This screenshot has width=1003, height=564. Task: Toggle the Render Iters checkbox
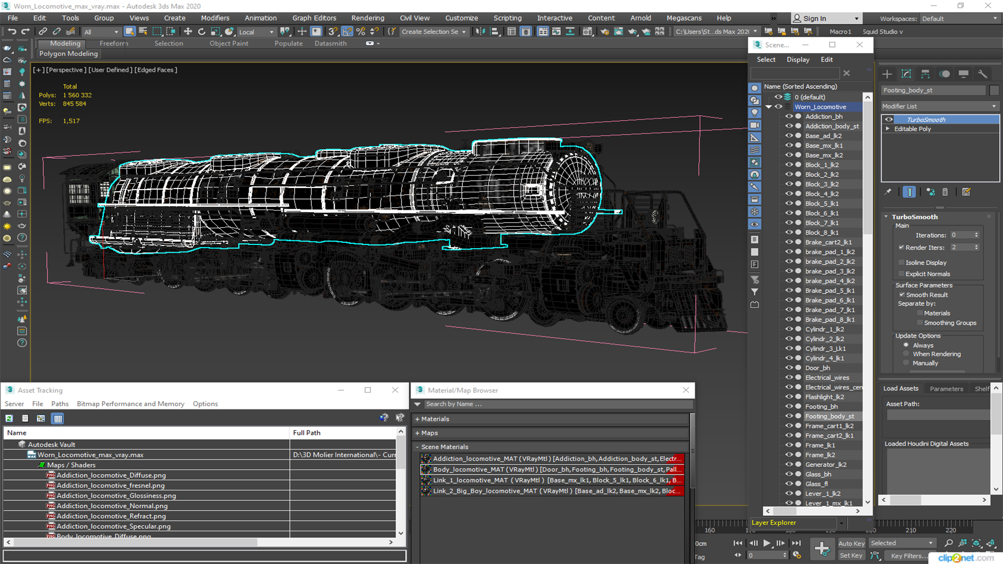[x=902, y=248]
